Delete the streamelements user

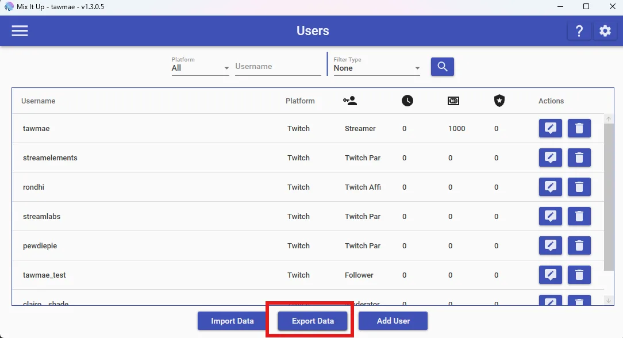click(579, 158)
